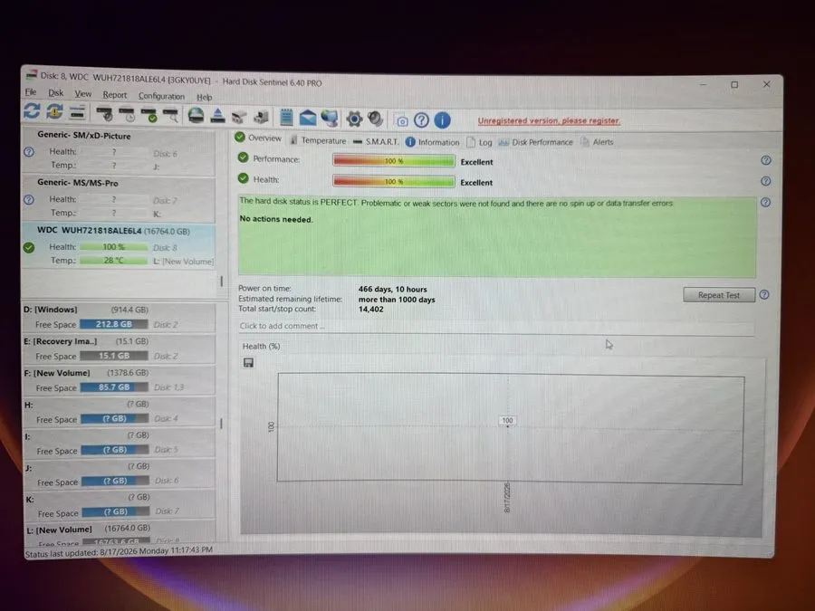Click the '466 days, 10 hours' power on value

coord(392,289)
